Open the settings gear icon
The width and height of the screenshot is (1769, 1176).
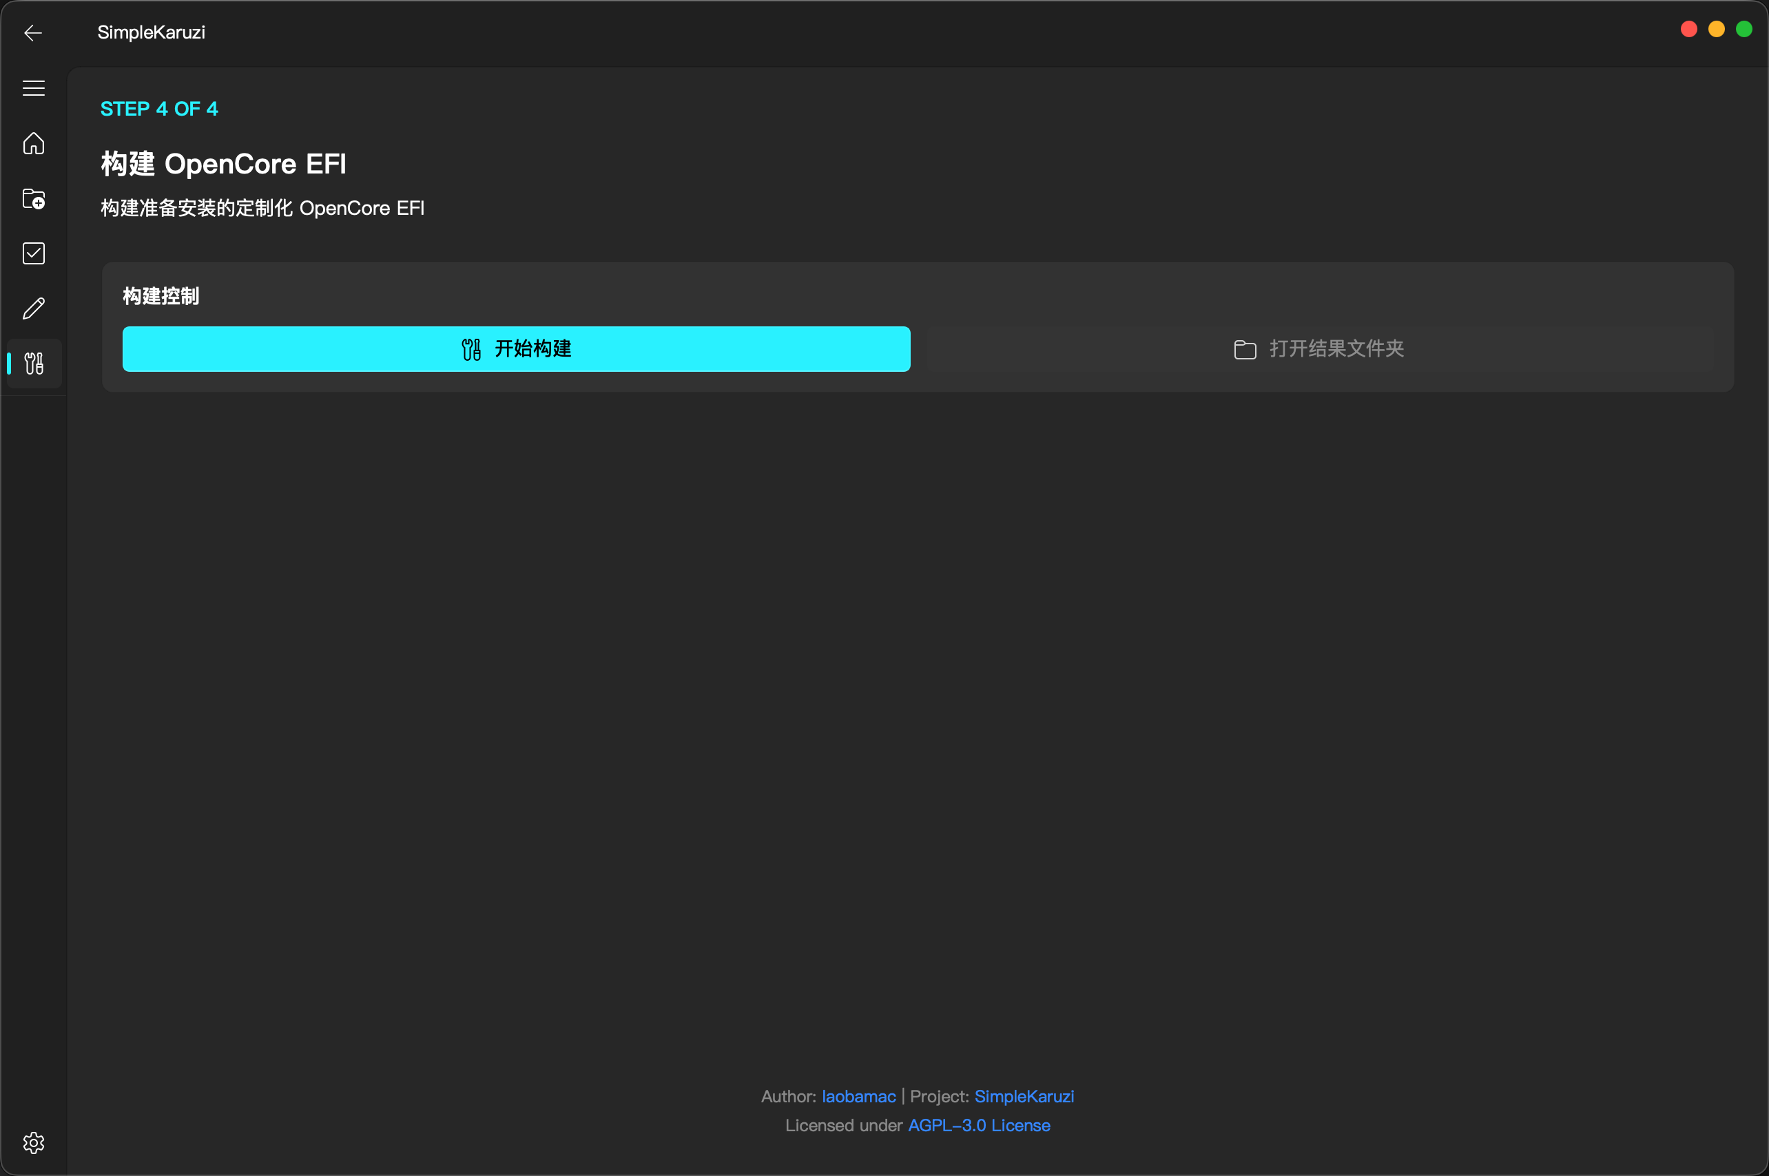click(x=34, y=1143)
